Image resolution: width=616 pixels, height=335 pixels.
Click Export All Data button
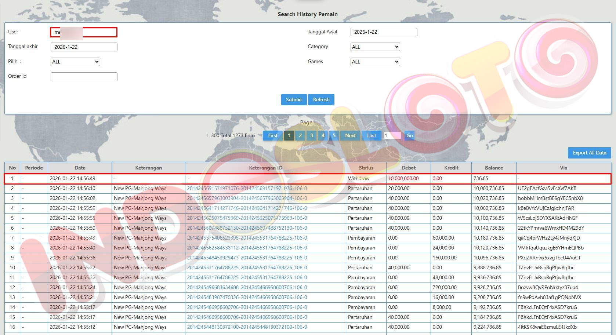[x=589, y=153]
